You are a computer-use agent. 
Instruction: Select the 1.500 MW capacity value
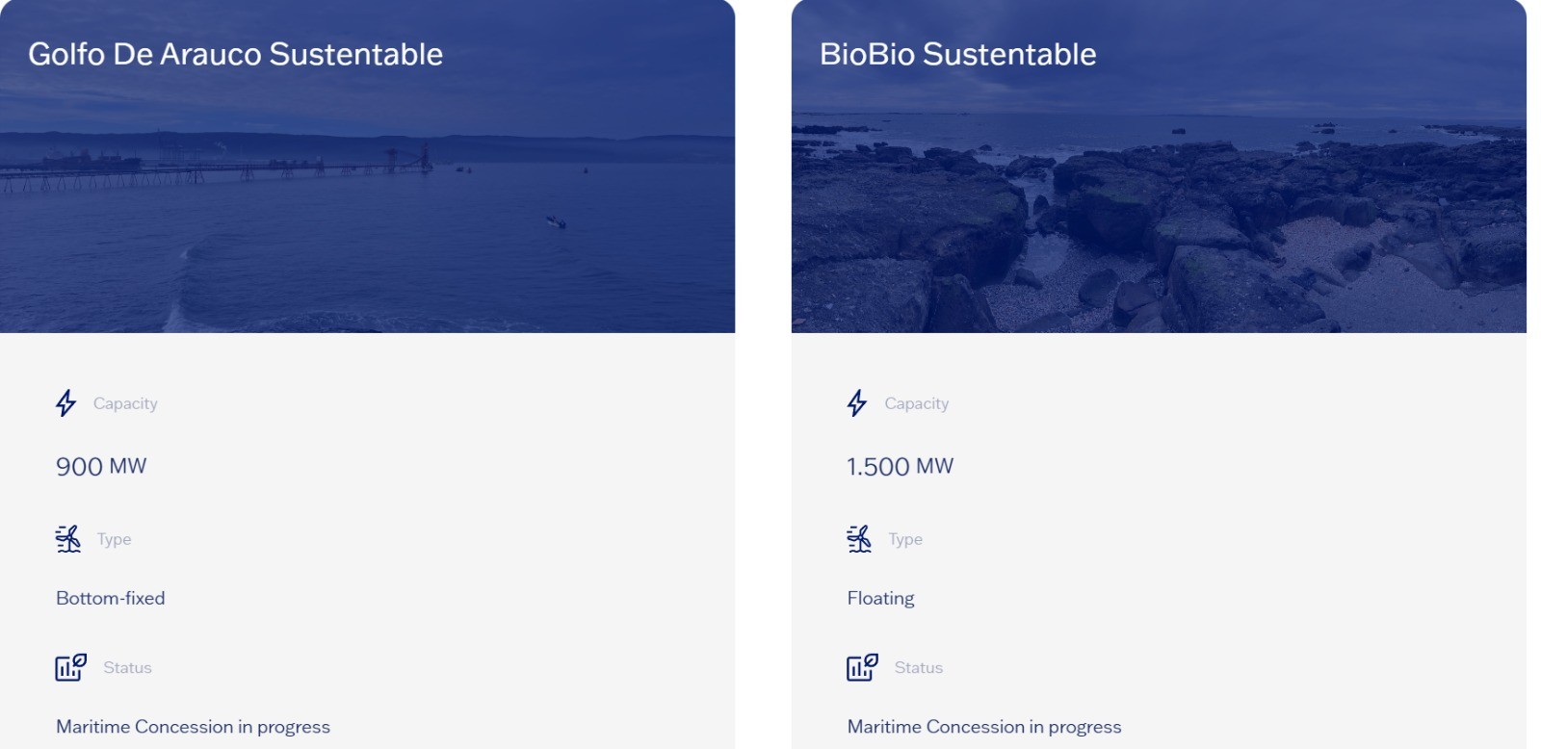click(x=900, y=467)
